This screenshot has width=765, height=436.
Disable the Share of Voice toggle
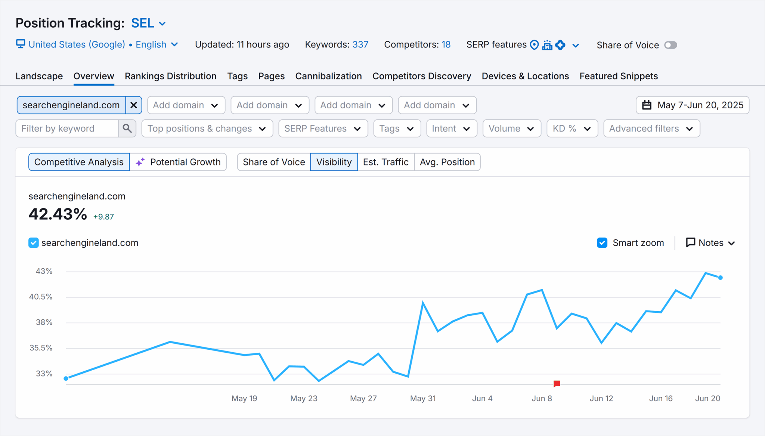670,45
